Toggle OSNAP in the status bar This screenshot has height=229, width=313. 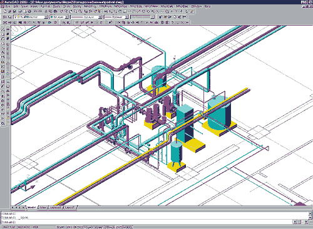[98, 226]
